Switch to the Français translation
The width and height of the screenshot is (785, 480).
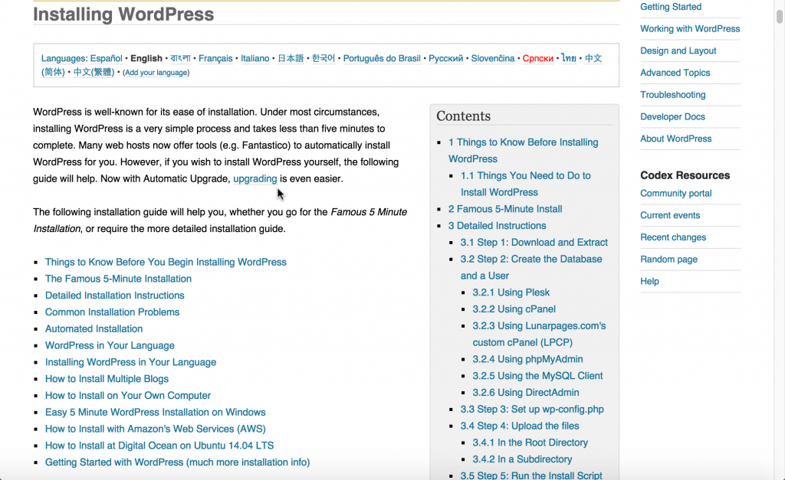tap(215, 58)
